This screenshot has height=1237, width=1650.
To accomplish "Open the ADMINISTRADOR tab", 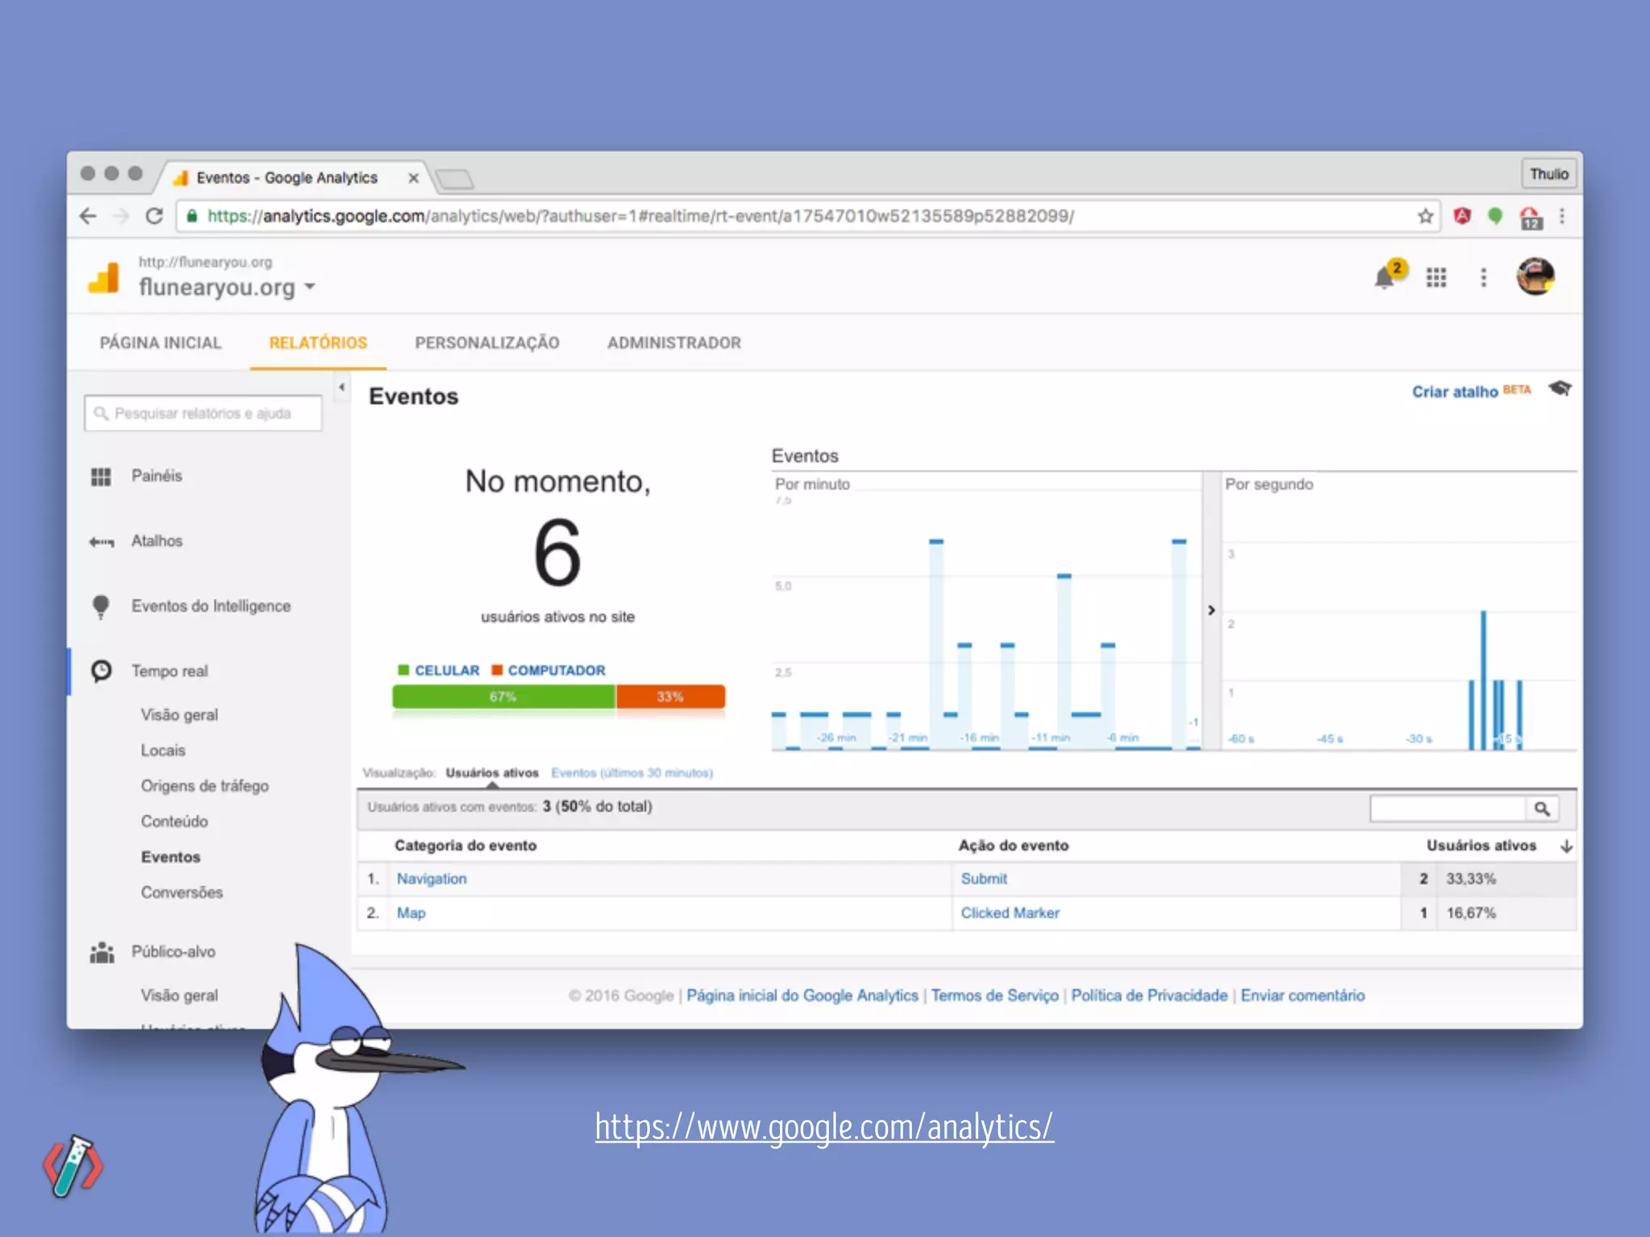I will pyautogui.click(x=674, y=343).
